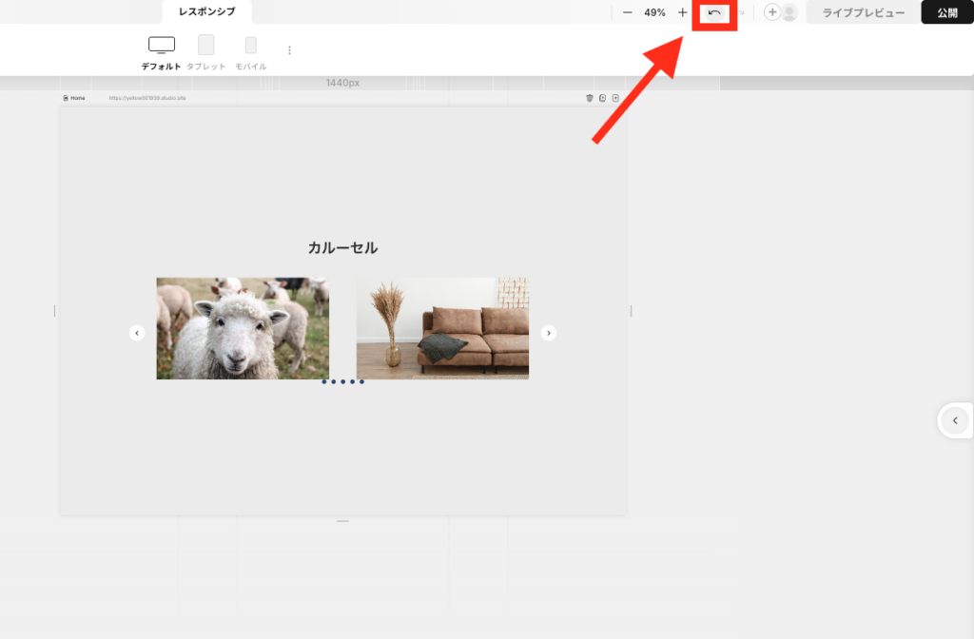Open the three-dot device options menu
Viewport: 974px width, 639px height.
290,50
